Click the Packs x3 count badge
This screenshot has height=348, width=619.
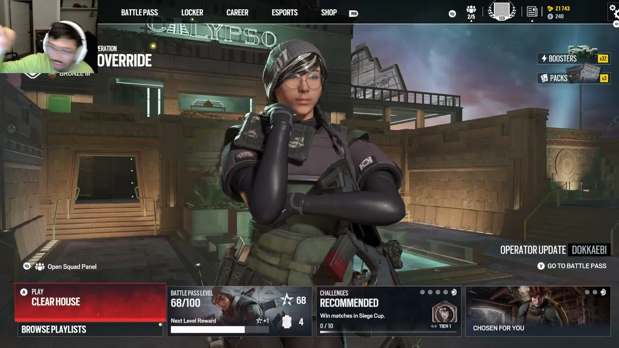[x=604, y=78]
